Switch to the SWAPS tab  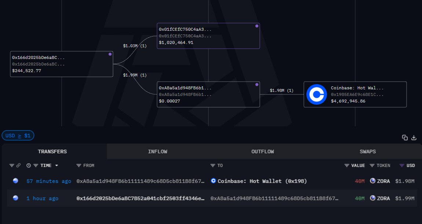coord(368,152)
